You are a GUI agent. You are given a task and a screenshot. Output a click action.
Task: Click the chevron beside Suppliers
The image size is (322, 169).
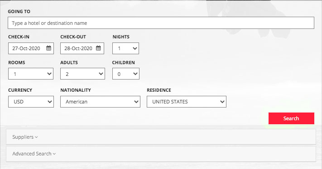pos(36,137)
